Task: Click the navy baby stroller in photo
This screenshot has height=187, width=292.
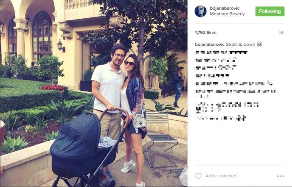Action: tap(85, 147)
